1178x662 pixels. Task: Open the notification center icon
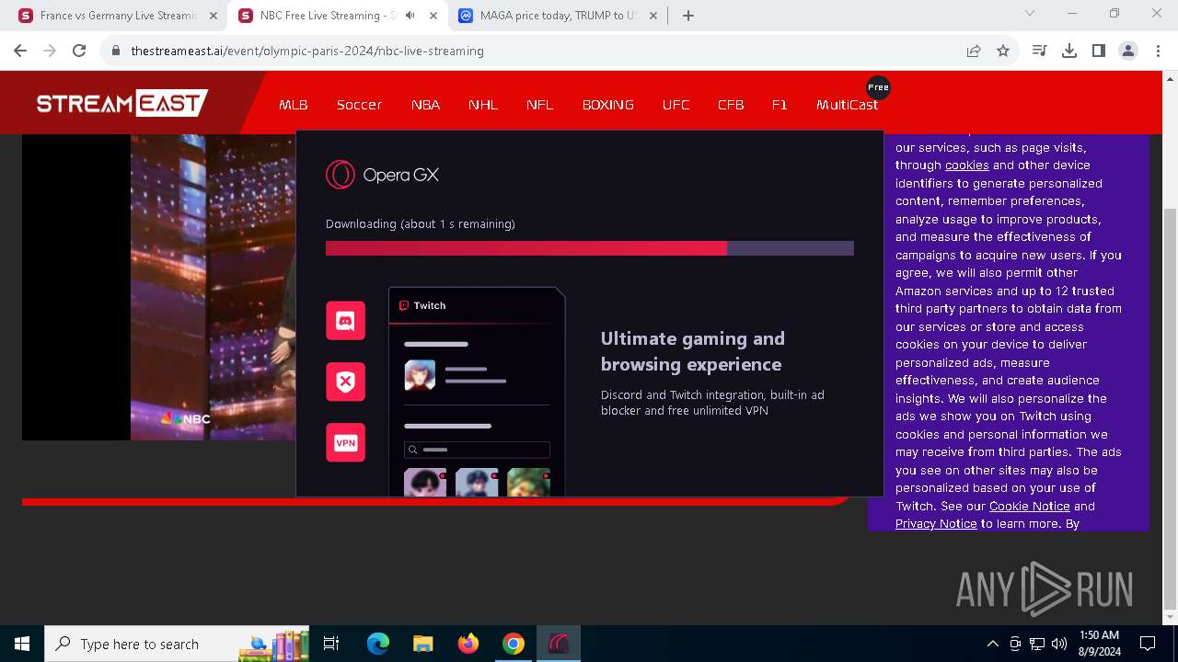(x=1148, y=644)
